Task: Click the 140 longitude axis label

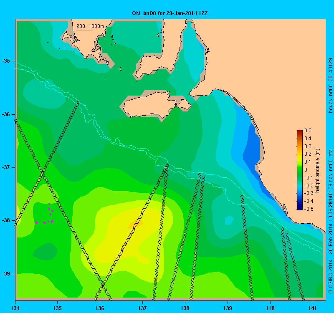Action: click(270, 308)
